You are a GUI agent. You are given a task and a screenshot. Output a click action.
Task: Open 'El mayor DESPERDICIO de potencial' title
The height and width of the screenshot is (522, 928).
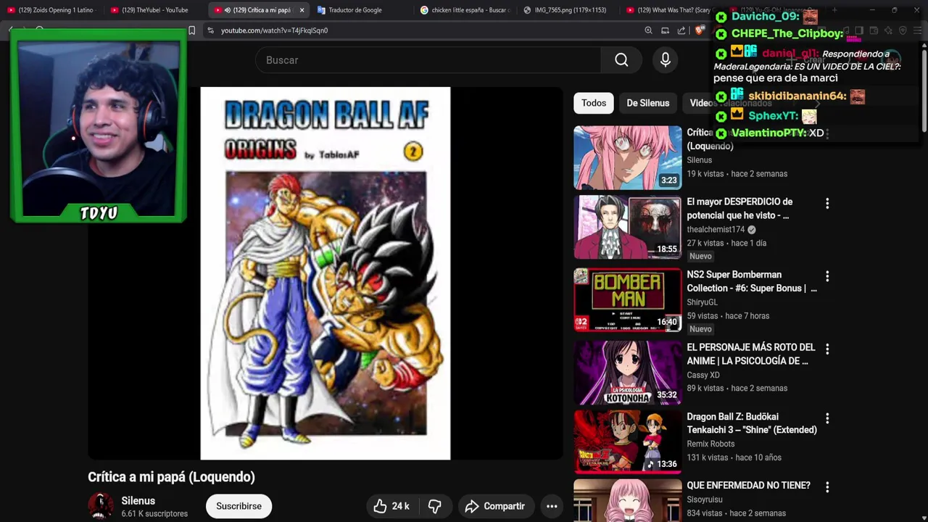[739, 209]
